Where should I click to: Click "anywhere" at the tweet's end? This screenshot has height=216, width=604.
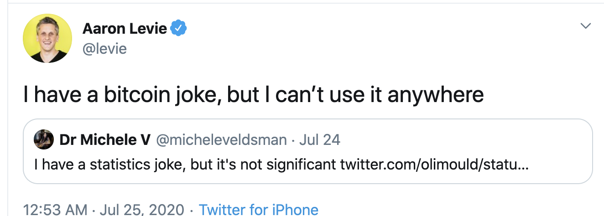(x=436, y=94)
